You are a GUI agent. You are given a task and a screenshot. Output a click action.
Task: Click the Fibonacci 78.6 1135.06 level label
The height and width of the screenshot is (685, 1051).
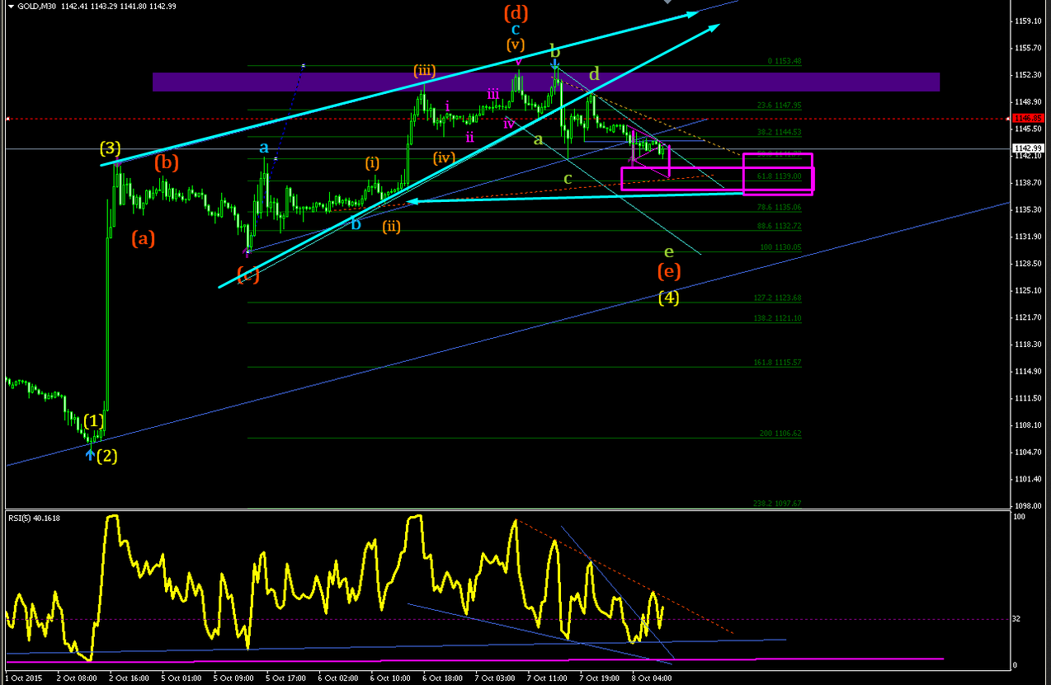pyautogui.click(x=780, y=208)
